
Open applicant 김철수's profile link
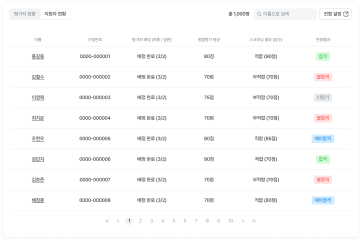(x=38, y=77)
